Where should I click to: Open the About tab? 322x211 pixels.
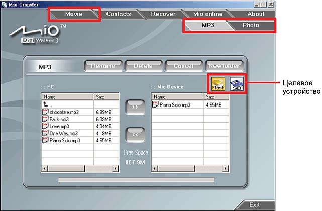tap(256, 14)
